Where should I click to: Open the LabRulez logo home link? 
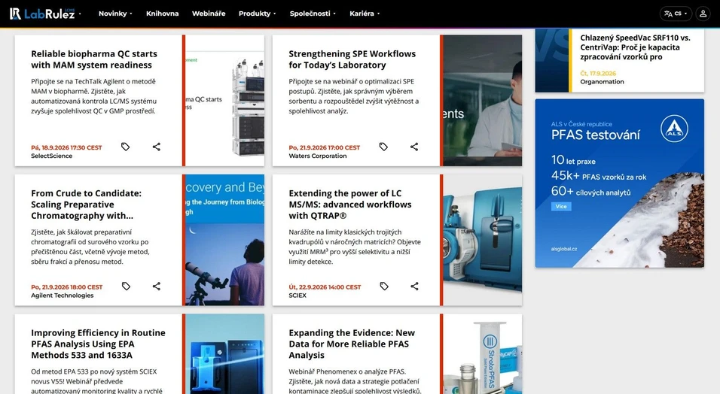[42, 14]
